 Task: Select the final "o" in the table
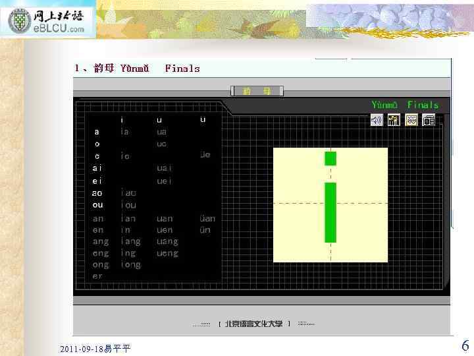point(97,144)
